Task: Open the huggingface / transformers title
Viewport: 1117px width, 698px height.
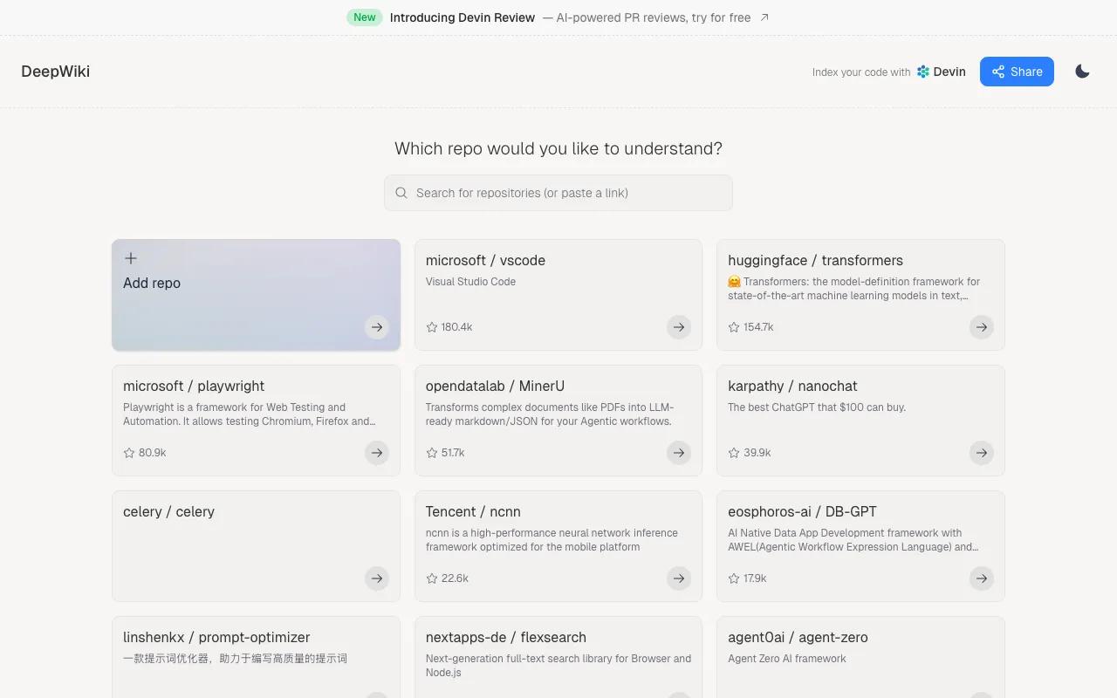Action: 815,260
